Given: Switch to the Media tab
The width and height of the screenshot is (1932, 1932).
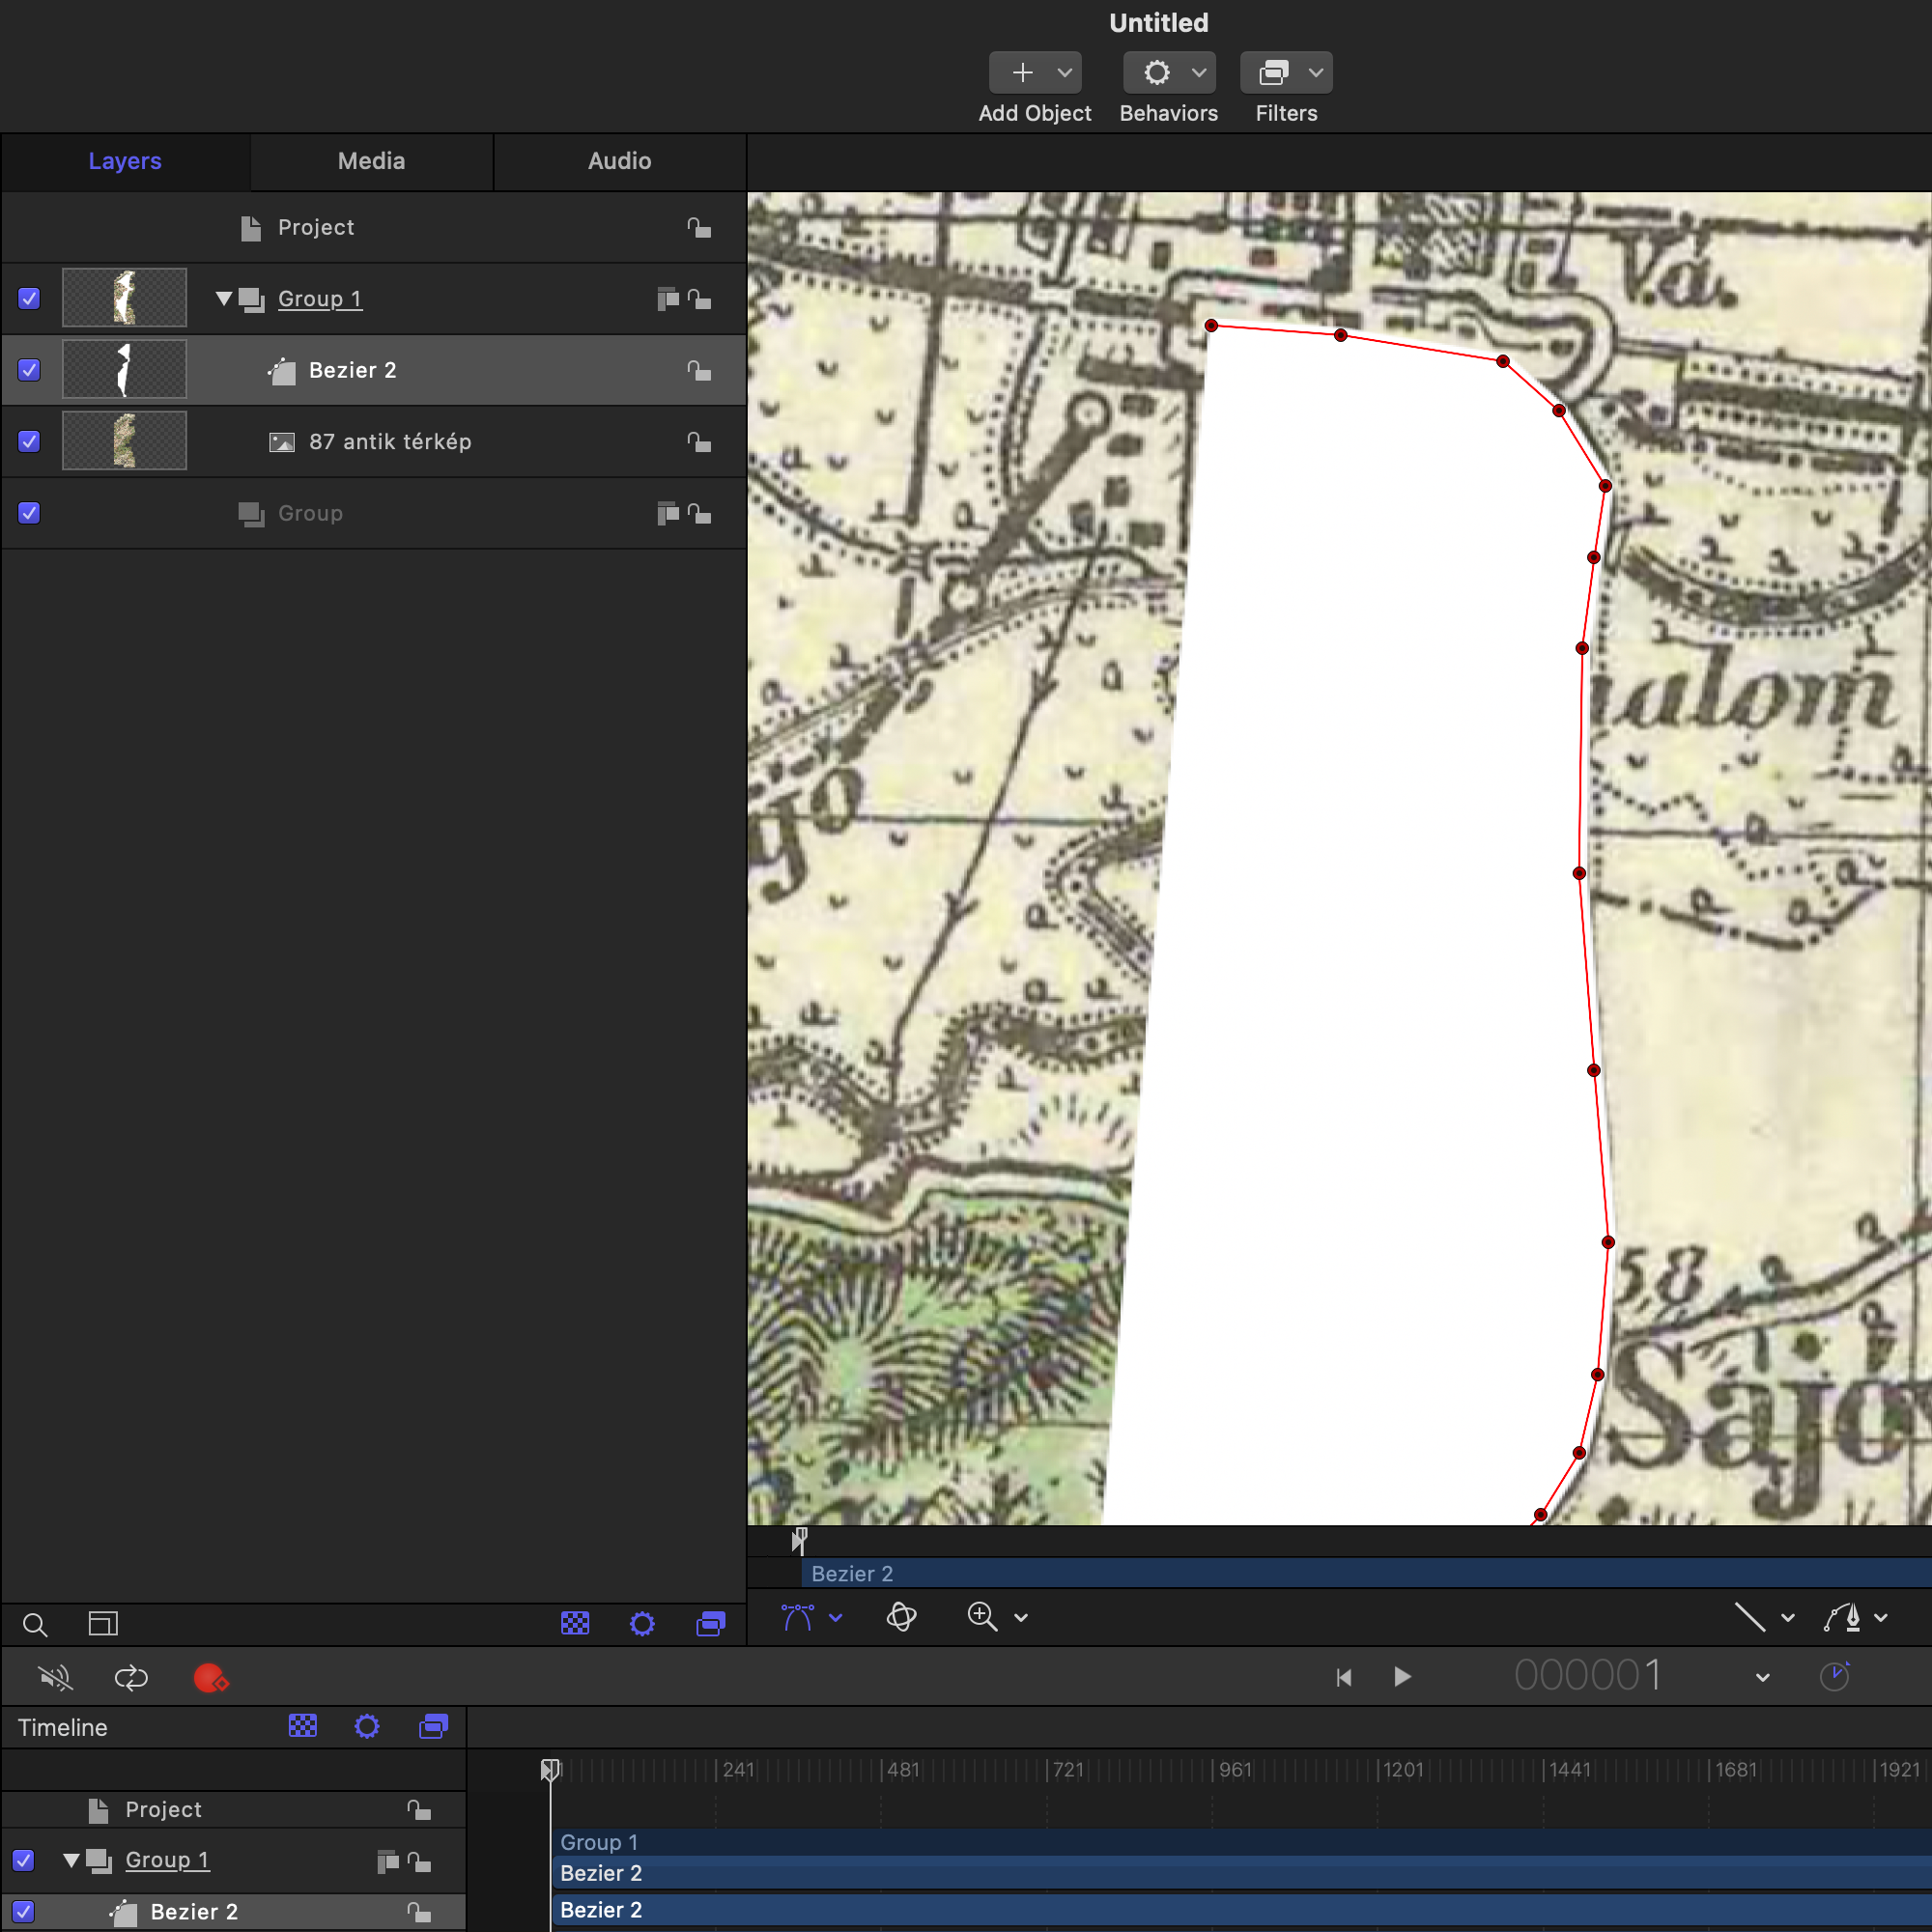Looking at the screenshot, I should (x=371, y=161).
